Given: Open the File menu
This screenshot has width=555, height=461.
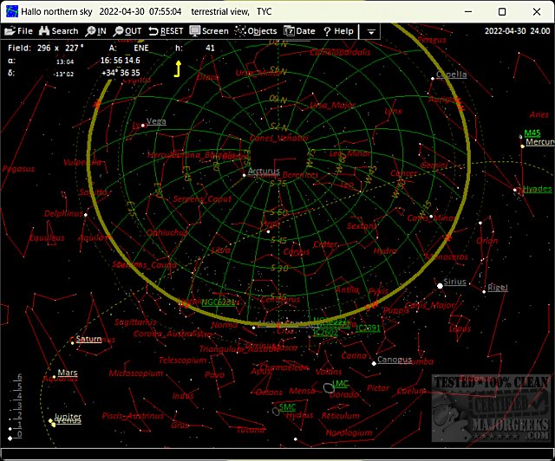Looking at the screenshot, I should [x=19, y=31].
